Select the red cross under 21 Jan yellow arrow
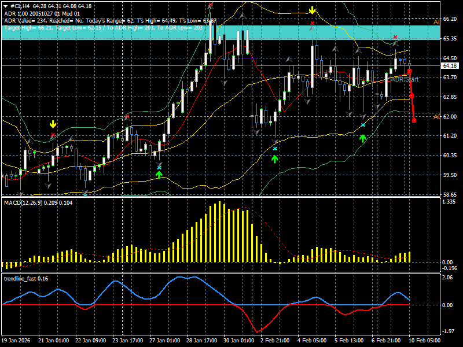This screenshot has height=347, width=463. [x=53, y=135]
